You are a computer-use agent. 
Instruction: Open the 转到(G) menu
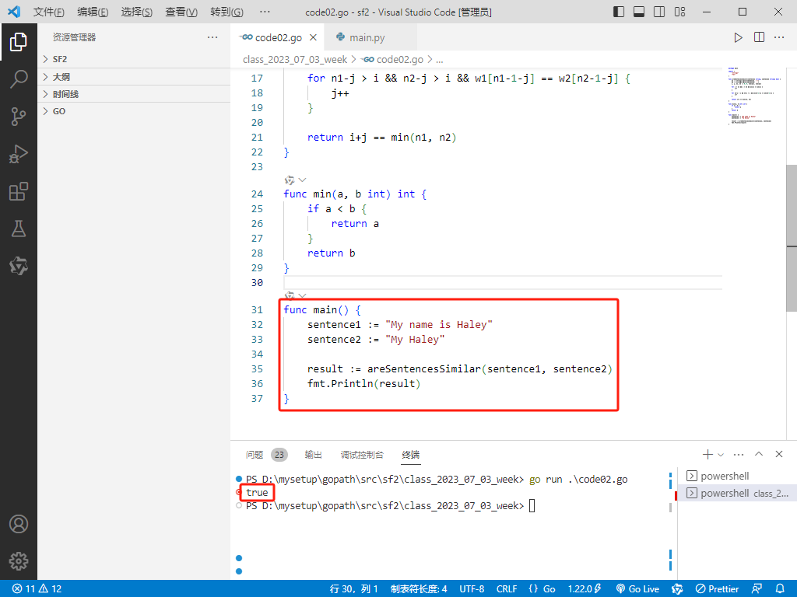tap(226, 12)
